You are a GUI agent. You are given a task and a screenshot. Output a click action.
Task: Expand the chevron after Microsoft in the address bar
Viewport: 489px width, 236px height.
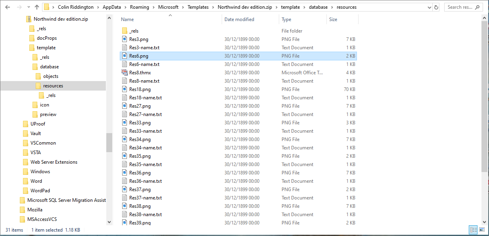[x=183, y=7]
